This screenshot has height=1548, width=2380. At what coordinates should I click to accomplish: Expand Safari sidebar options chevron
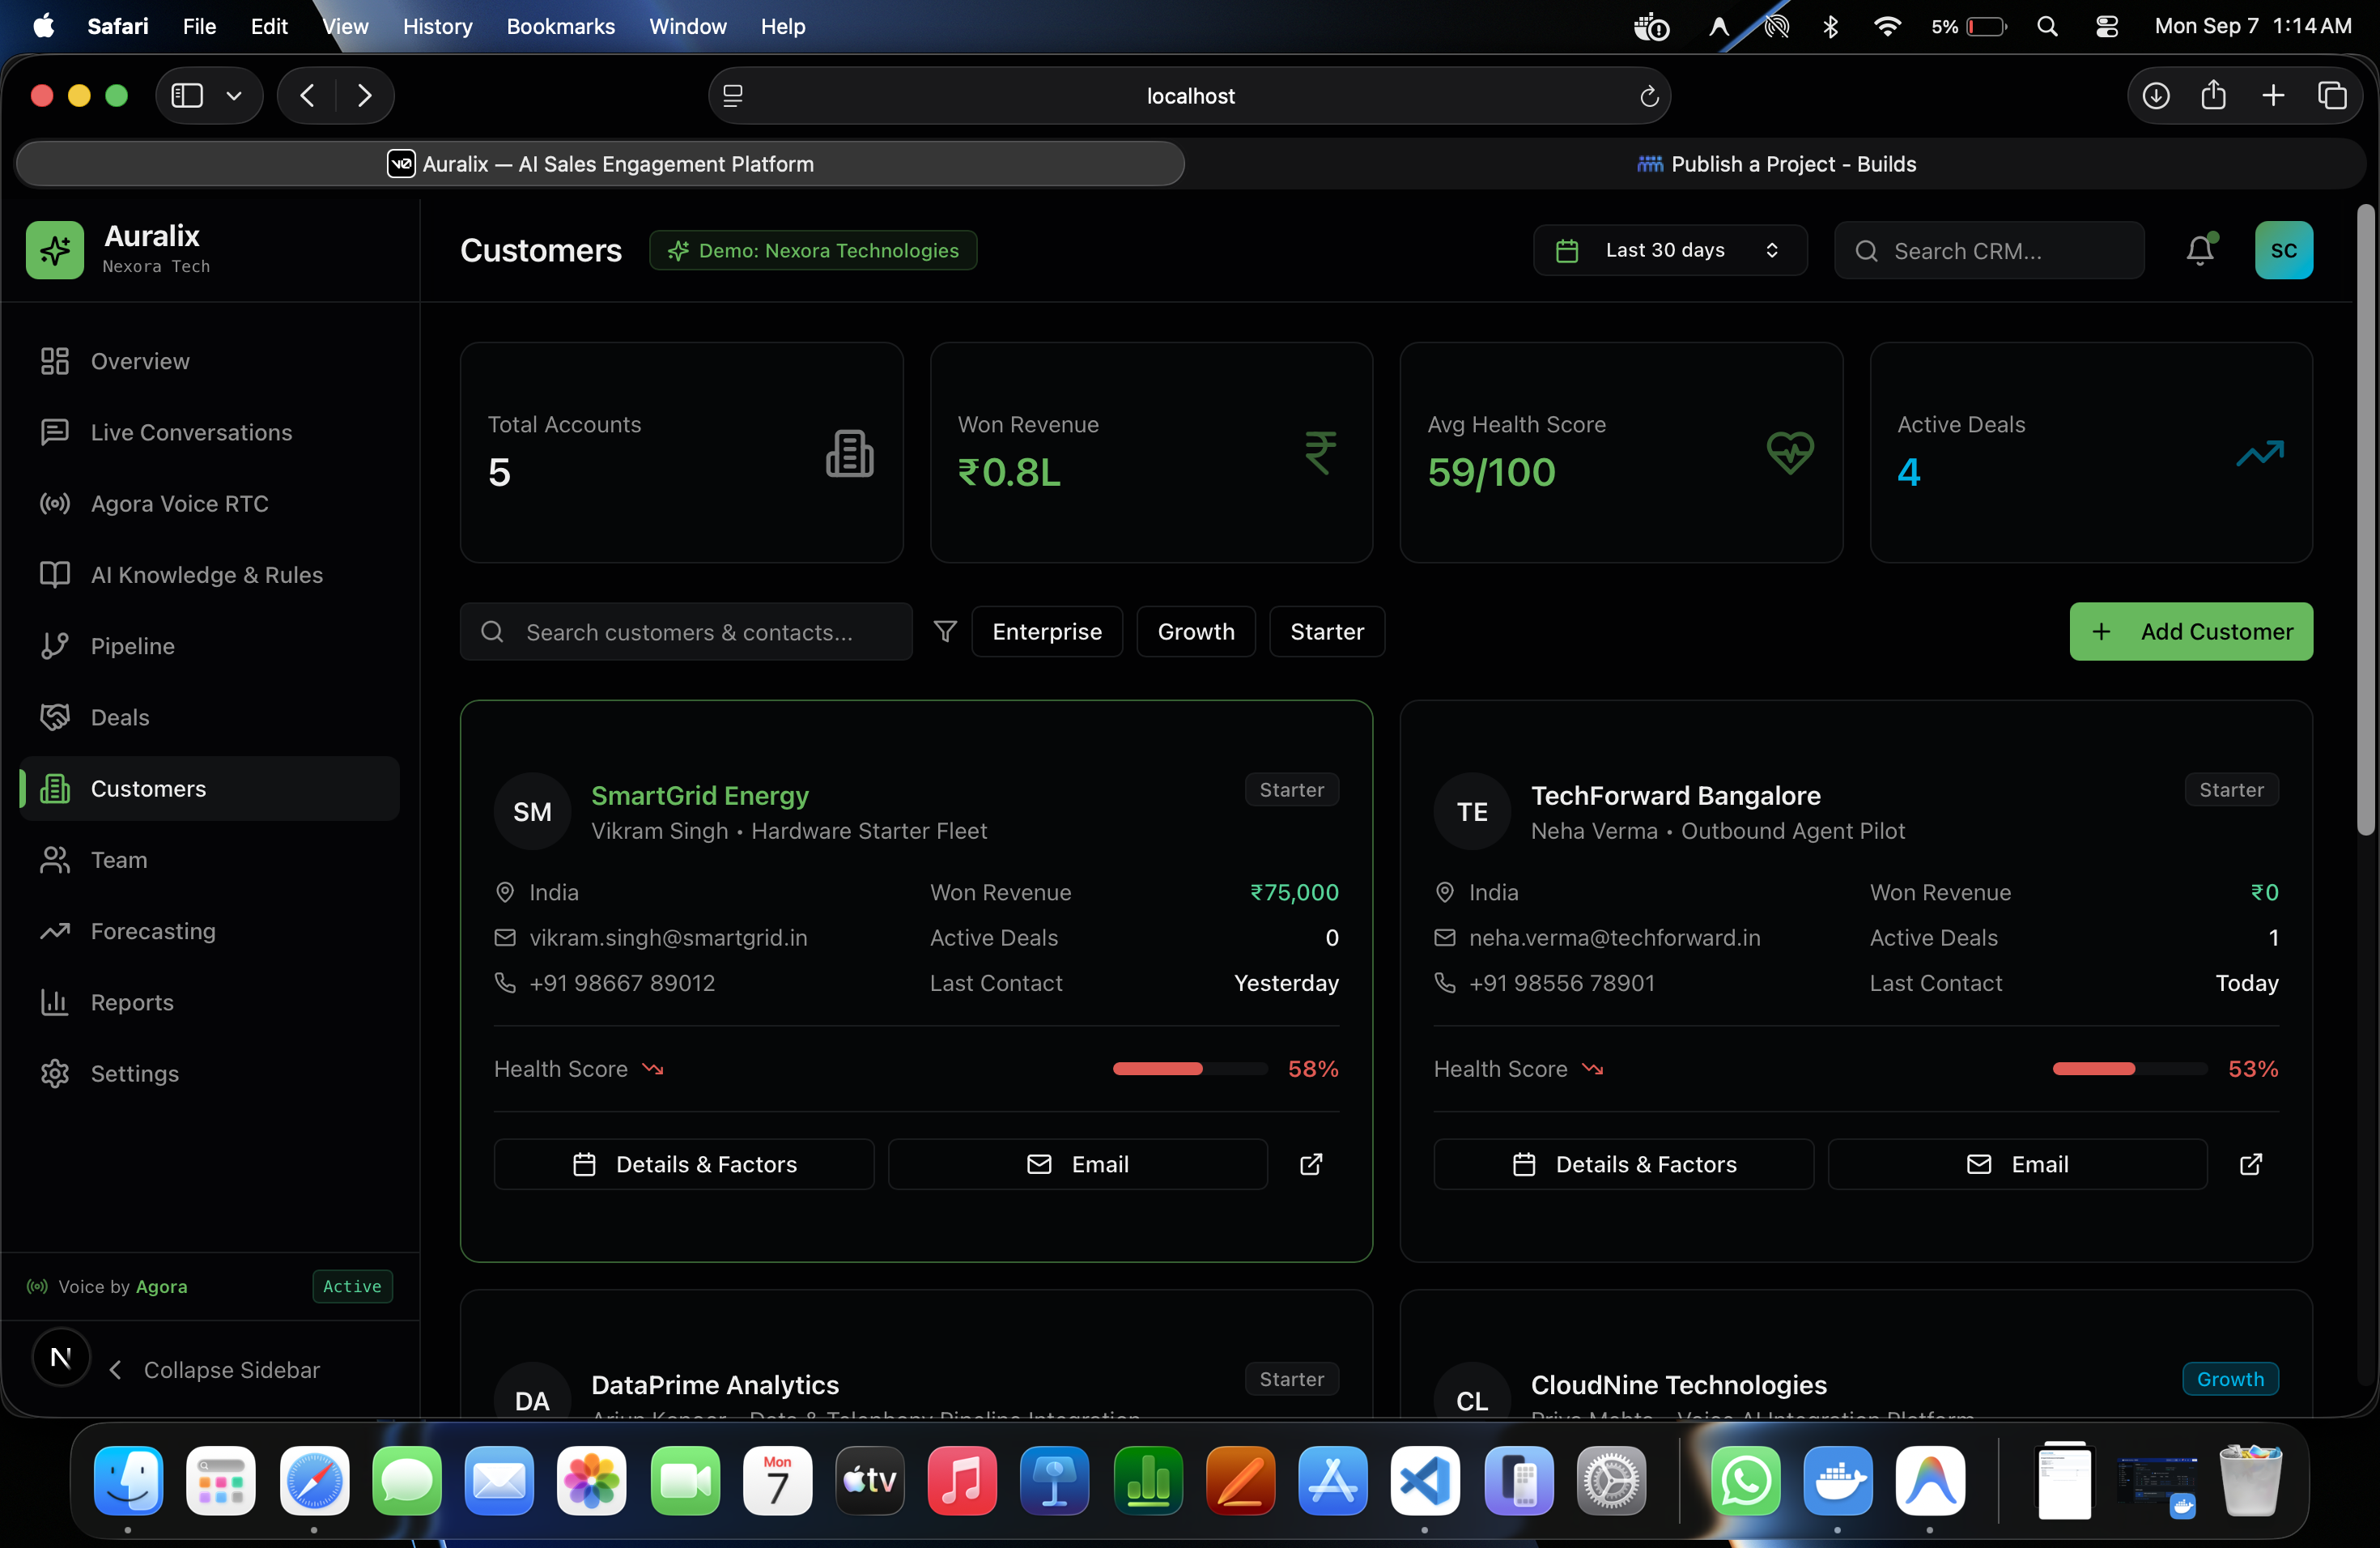(x=234, y=96)
